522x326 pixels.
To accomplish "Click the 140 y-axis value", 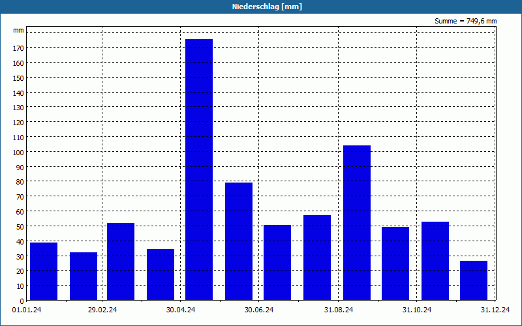I will (18, 93).
